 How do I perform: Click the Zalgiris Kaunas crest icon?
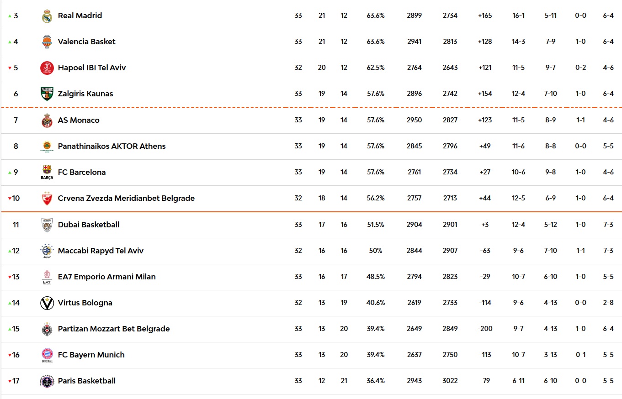coord(47,94)
